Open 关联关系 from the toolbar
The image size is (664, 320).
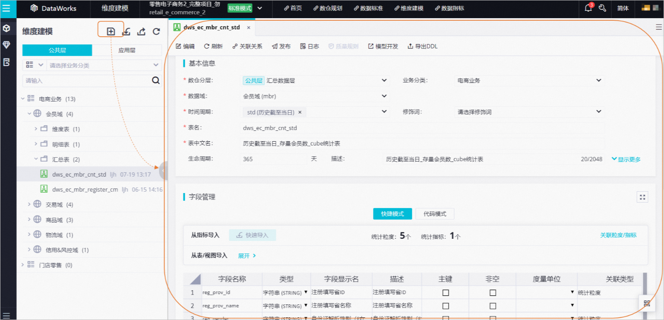click(x=247, y=46)
